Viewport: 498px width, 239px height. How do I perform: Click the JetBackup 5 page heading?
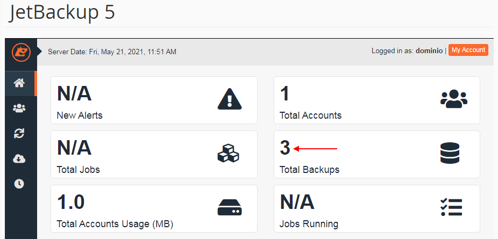tap(62, 13)
